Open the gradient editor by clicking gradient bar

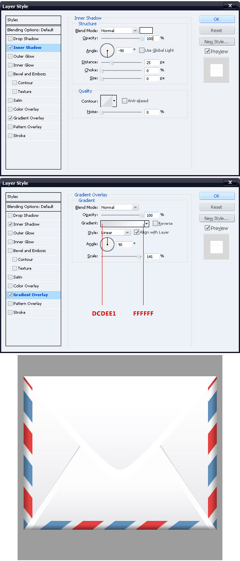coord(122,224)
